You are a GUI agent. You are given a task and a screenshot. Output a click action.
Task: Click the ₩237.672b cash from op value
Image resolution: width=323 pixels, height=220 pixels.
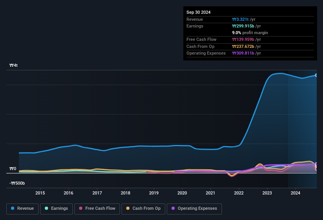pos(243,46)
